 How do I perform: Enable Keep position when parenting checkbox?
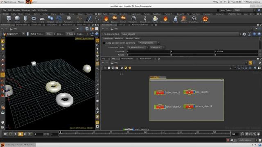coord(104,43)
